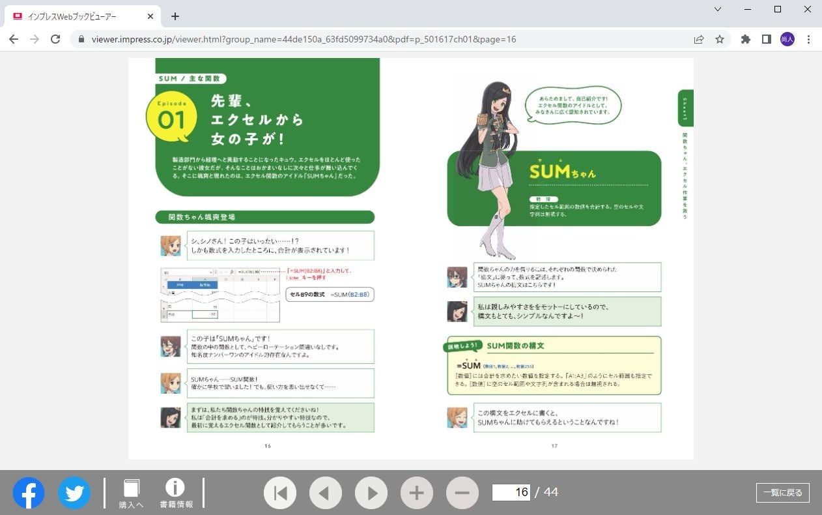
Task: Open the share this page icon
Action: 699,39
